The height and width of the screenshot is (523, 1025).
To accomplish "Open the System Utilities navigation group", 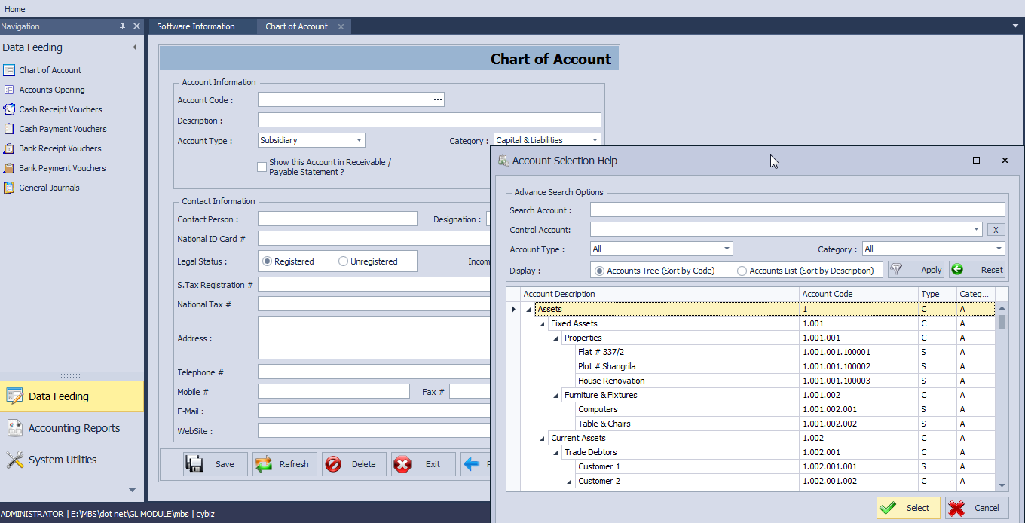I will [72, 460].
